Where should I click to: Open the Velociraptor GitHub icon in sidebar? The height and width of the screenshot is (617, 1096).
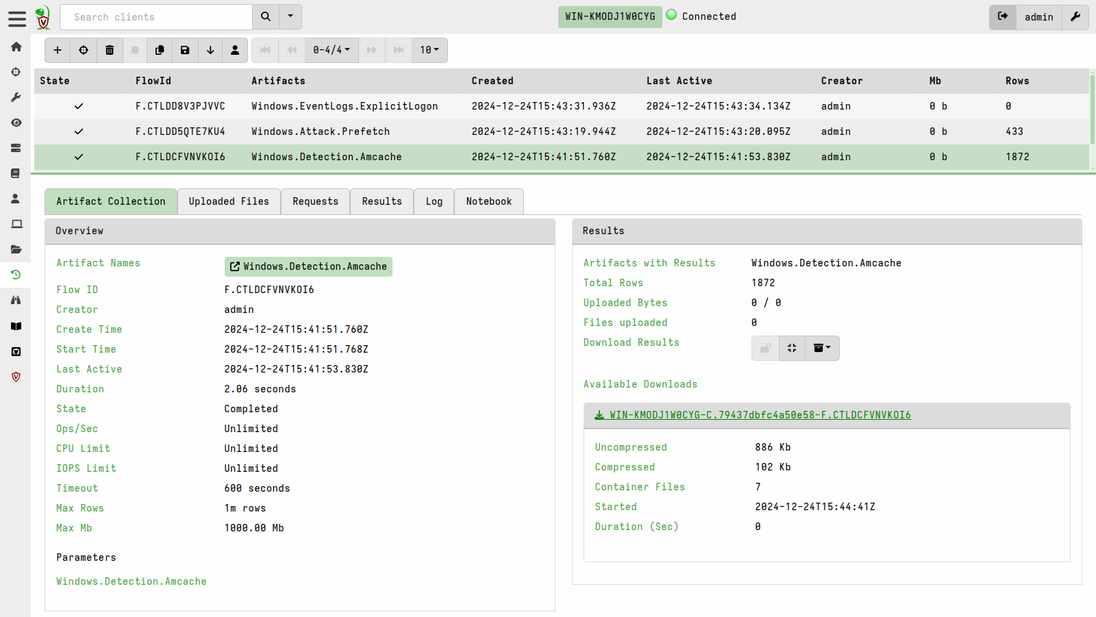click(16, 351)
